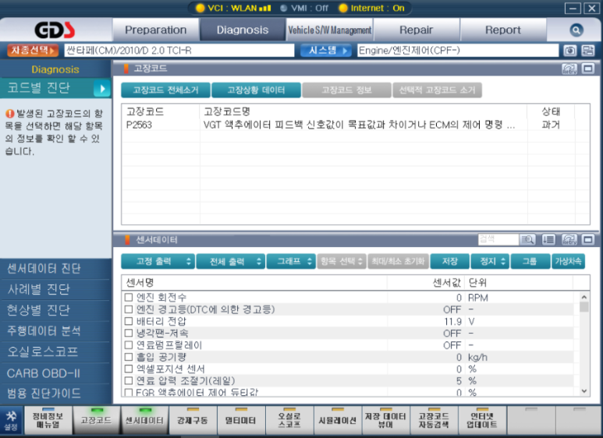Select 범용 진단가이드 in the sidebar
Screen dimensions: 603x438
pos(55,394)
